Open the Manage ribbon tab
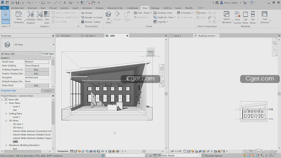Image resolution: width=281 pixels, height=158 pixels. [x=155, y=8]
